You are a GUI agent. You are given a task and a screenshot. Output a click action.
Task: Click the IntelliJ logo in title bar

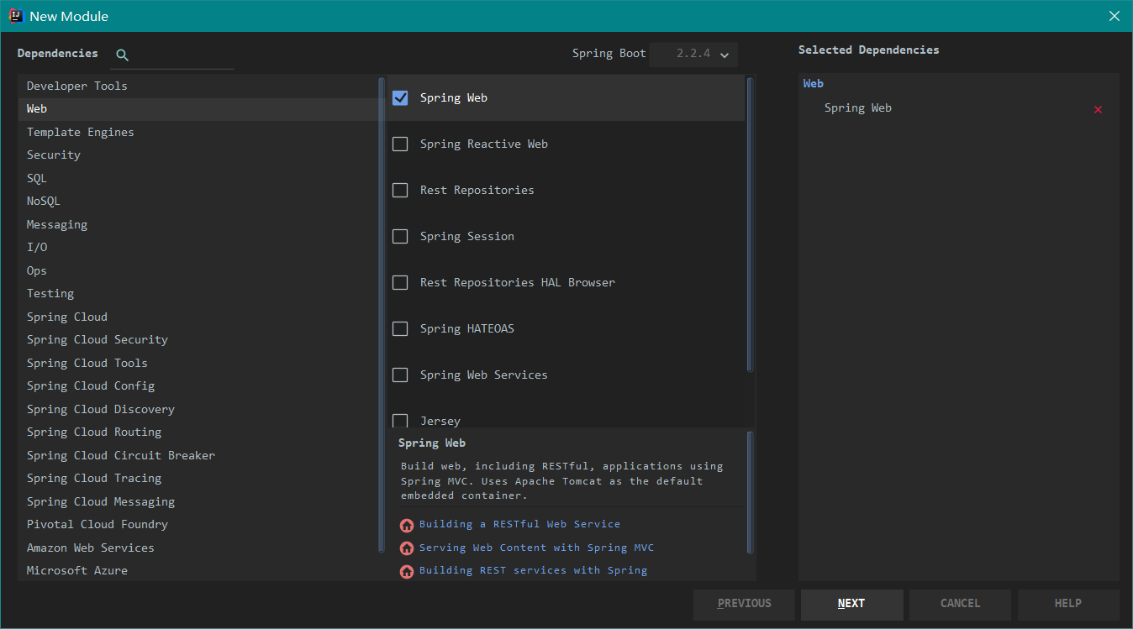(x=16, y=16)
